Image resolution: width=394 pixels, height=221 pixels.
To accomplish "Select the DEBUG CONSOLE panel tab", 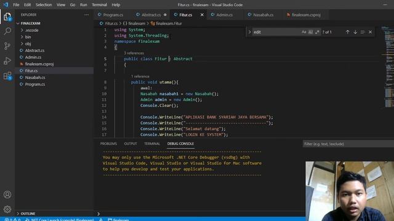I will (180, 144).
